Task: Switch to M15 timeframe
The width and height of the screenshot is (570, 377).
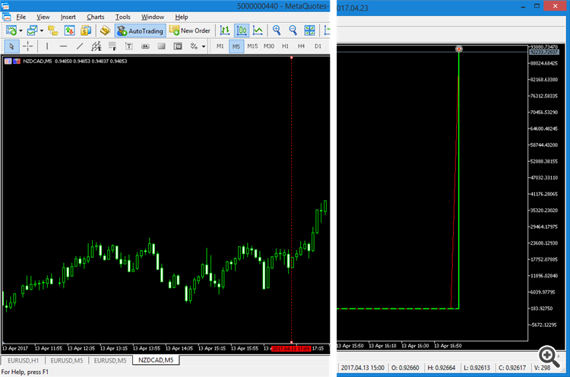Action: click(x=252, y=46)
